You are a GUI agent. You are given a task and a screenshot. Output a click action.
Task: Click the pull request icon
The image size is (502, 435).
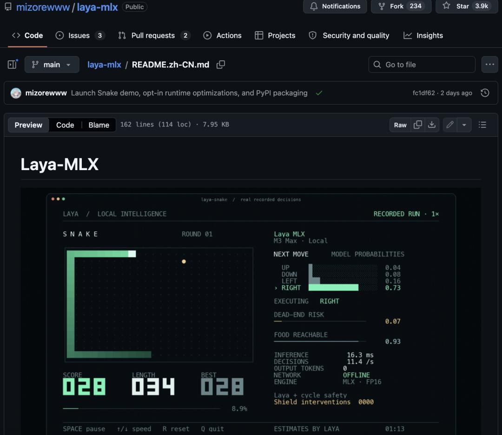[x=122, y=35]
